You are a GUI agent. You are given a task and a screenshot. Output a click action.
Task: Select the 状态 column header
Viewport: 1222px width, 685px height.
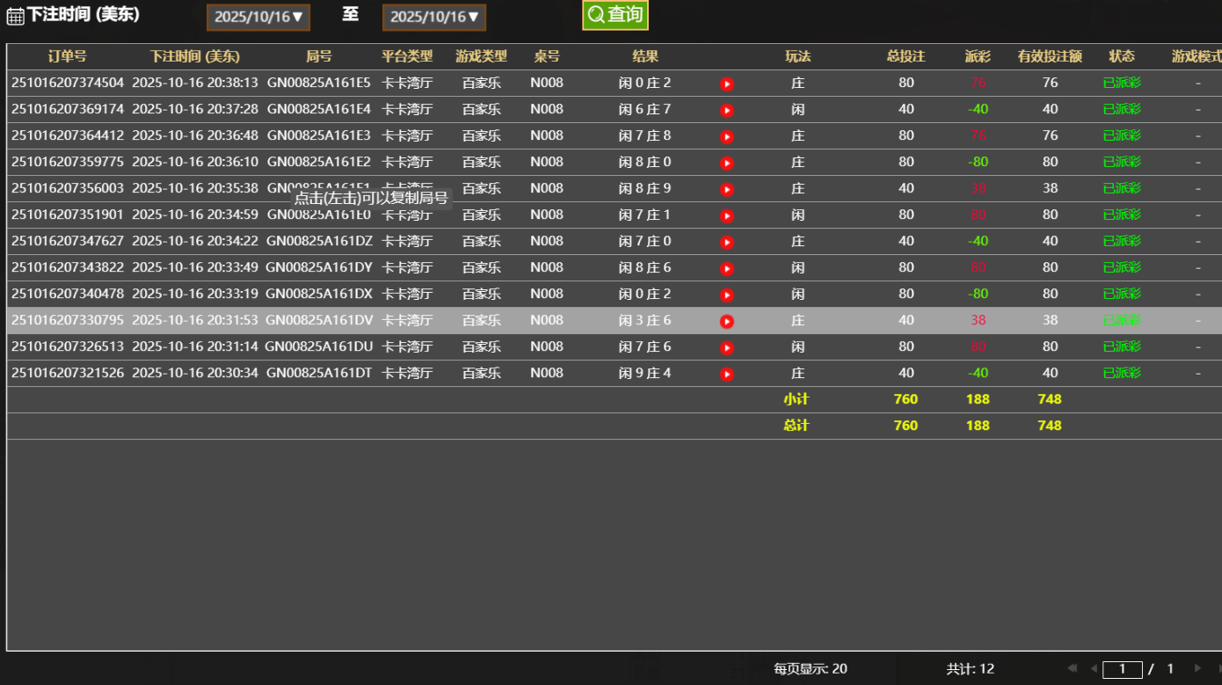pos(1122,56)
